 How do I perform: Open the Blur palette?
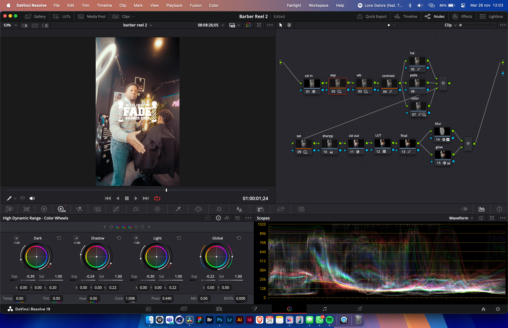tap(239, 209)
